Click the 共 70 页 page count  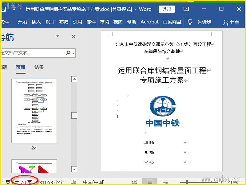24,182
